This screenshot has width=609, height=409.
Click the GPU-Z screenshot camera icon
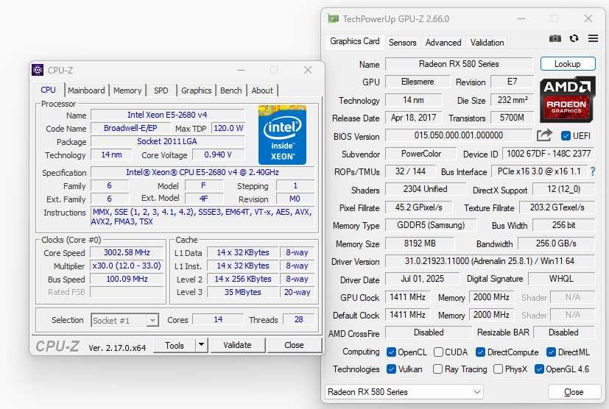click(x=555, y=38)
